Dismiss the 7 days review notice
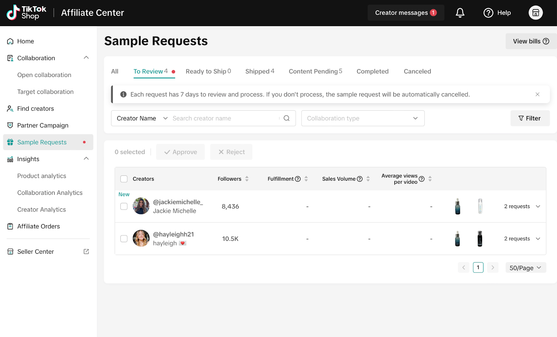557x337 pixels. [538, 94]
